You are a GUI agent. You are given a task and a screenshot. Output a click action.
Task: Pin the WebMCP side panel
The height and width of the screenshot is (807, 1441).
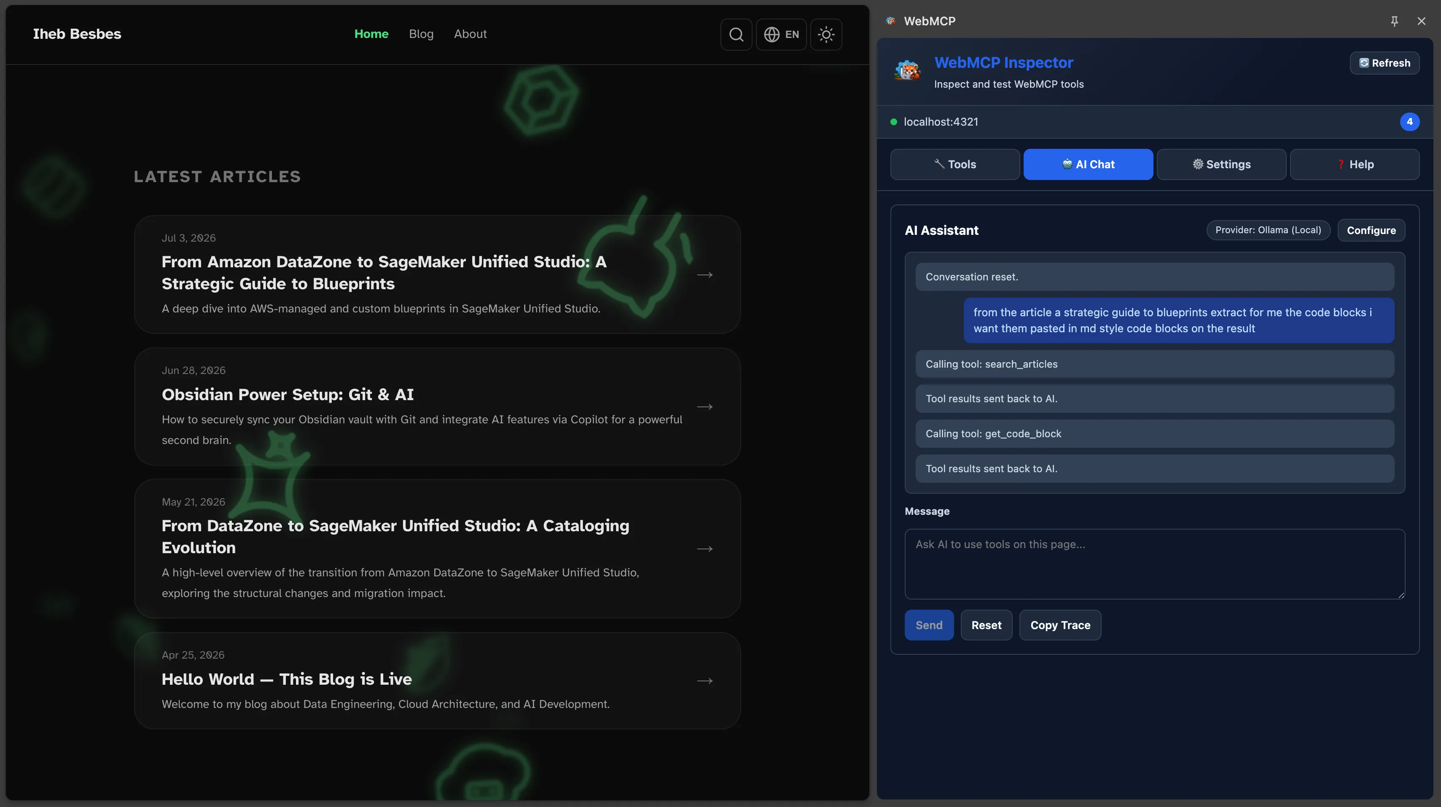pos(1395,21)
